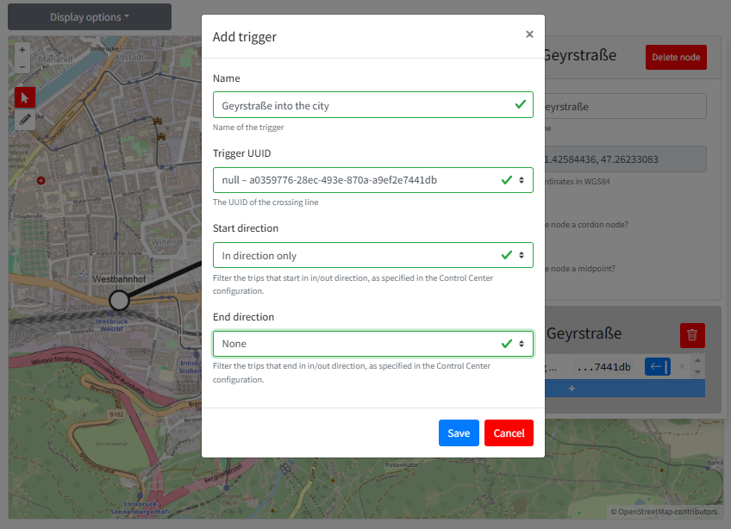The width and height of the screenshot is (731, 529).
Task: Open the Trigger UUID dropdown
Action: point(373,180)
